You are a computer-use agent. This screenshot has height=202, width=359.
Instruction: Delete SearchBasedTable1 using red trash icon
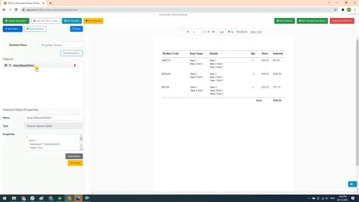75,66
